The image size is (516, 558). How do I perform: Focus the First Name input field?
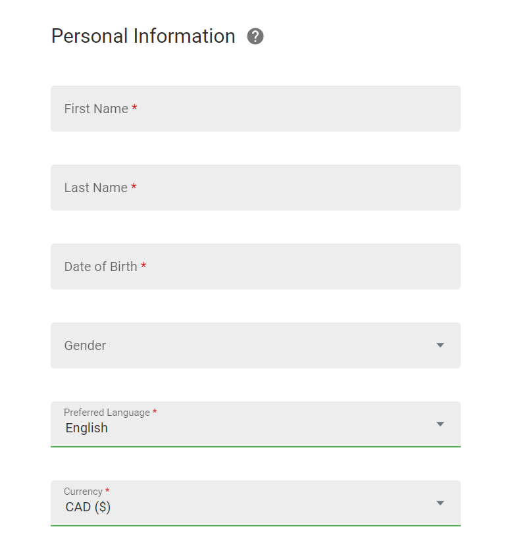[255, 109]
